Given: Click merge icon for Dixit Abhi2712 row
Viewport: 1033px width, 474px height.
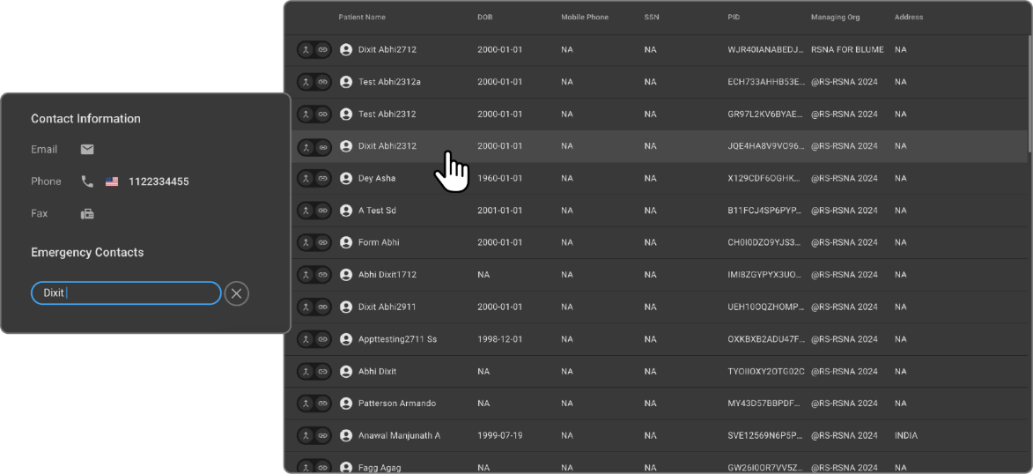Looking at the screenshot, I should click(306, 50).
